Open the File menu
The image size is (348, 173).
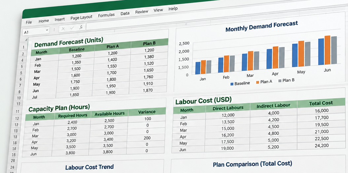(29, 22)
